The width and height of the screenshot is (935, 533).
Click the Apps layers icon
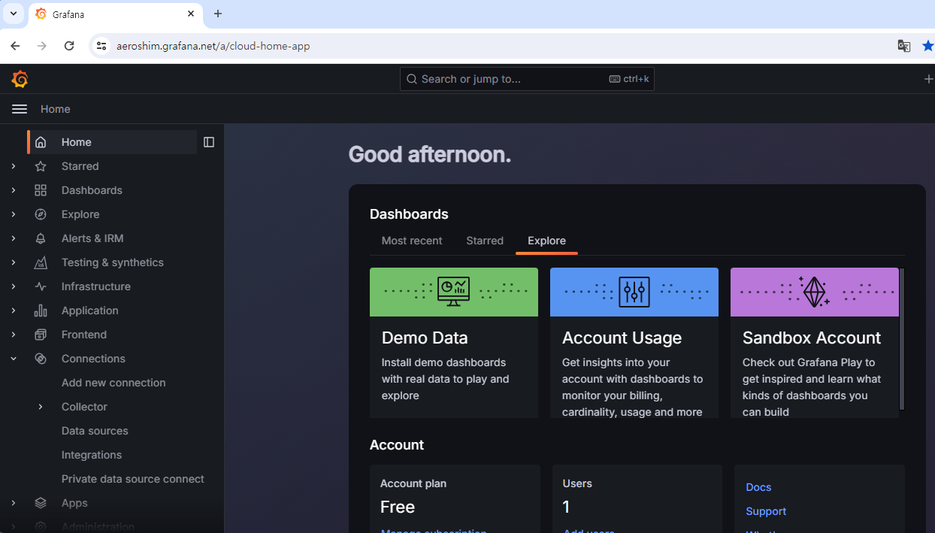(41, 503)
